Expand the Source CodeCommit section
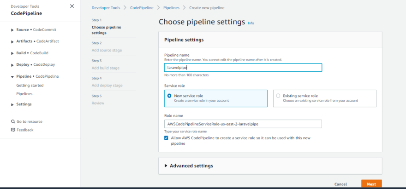The height and width of the screenshot is (189, 406). pos(12,30)
